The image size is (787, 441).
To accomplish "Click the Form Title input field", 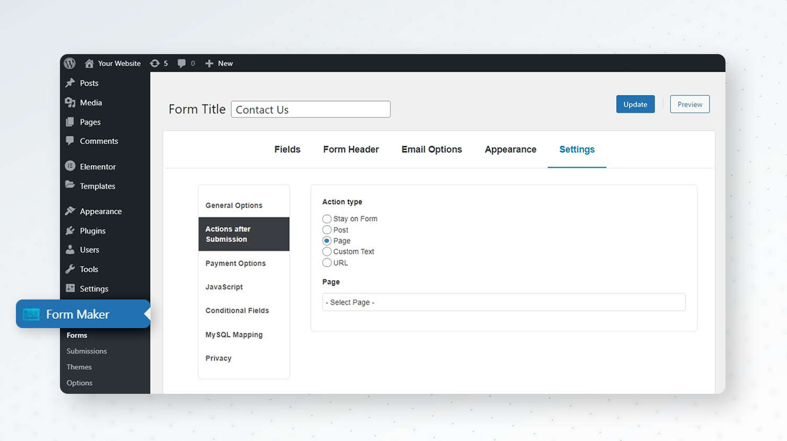I will click(311, 109).
